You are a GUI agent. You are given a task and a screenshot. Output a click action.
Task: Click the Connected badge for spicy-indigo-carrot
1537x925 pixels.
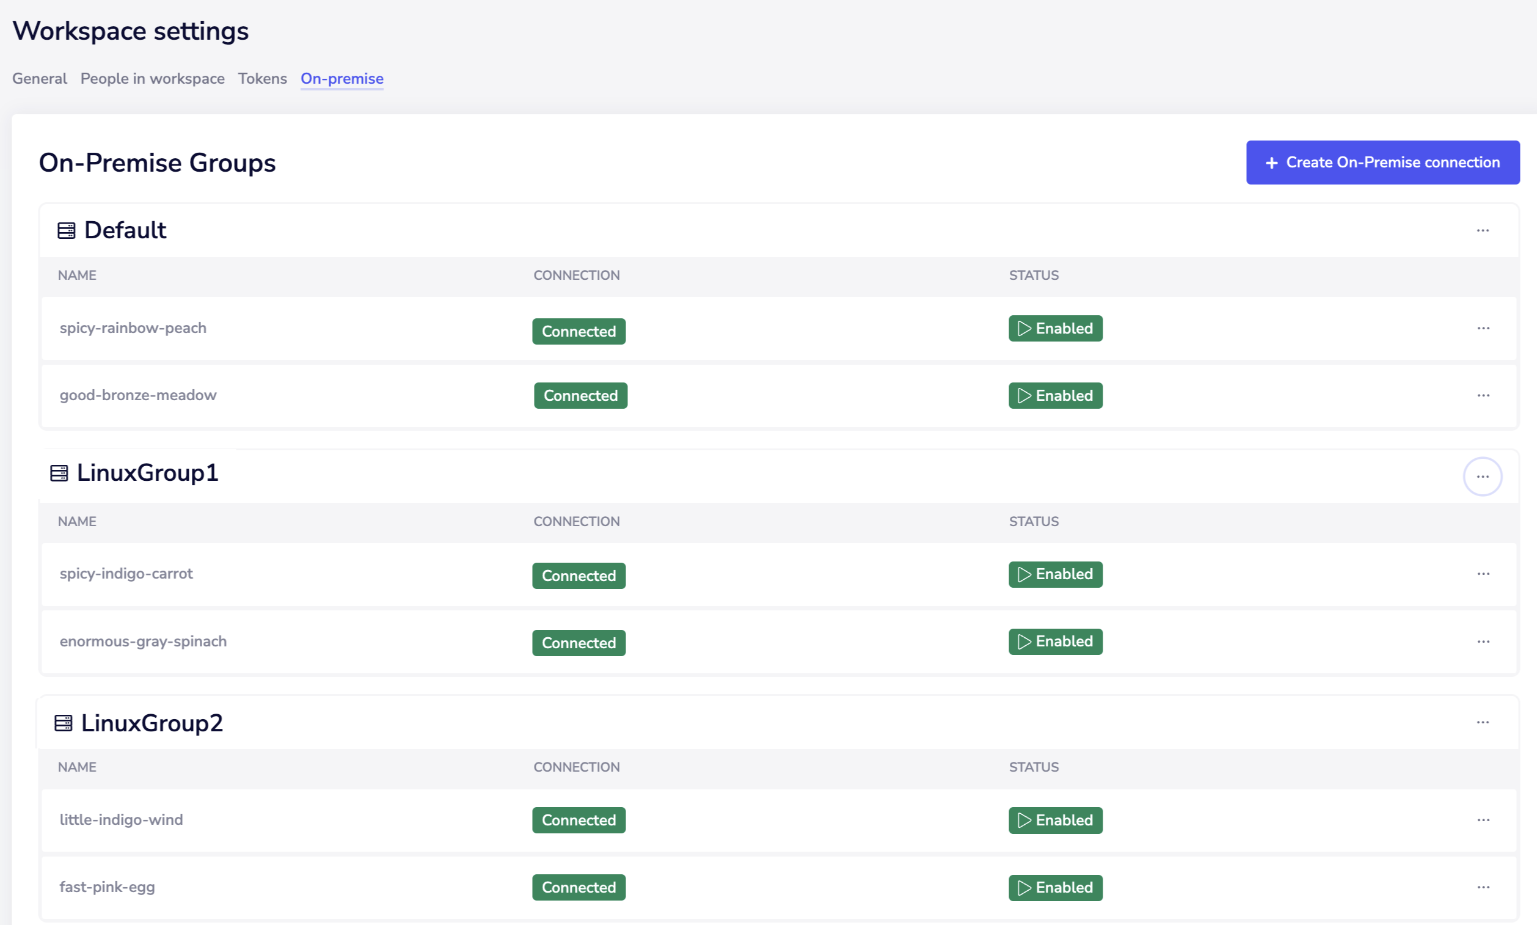pos(579,576)
